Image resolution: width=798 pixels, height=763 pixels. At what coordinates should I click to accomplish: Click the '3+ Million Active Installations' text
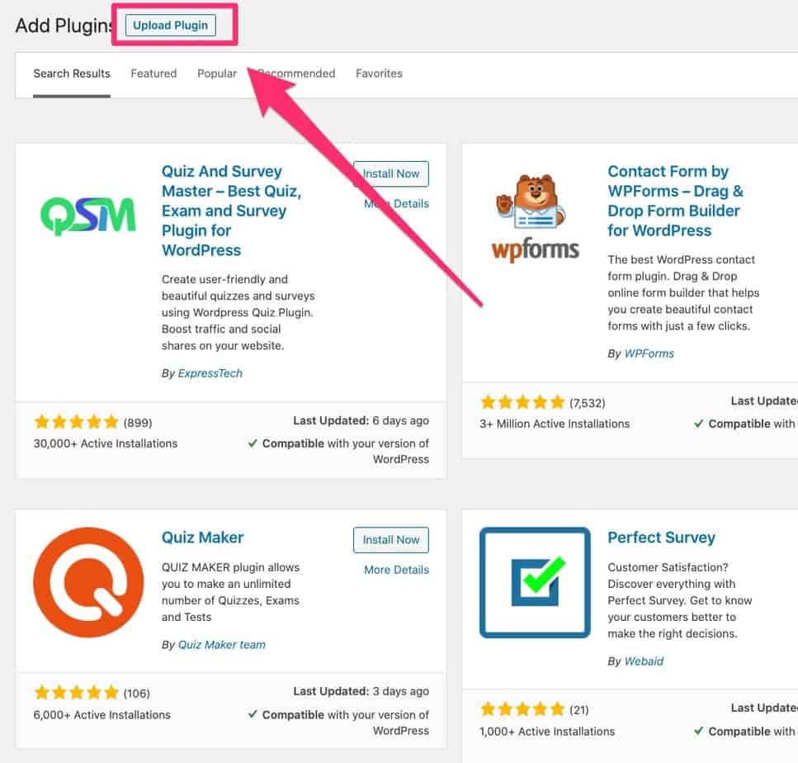555,424
